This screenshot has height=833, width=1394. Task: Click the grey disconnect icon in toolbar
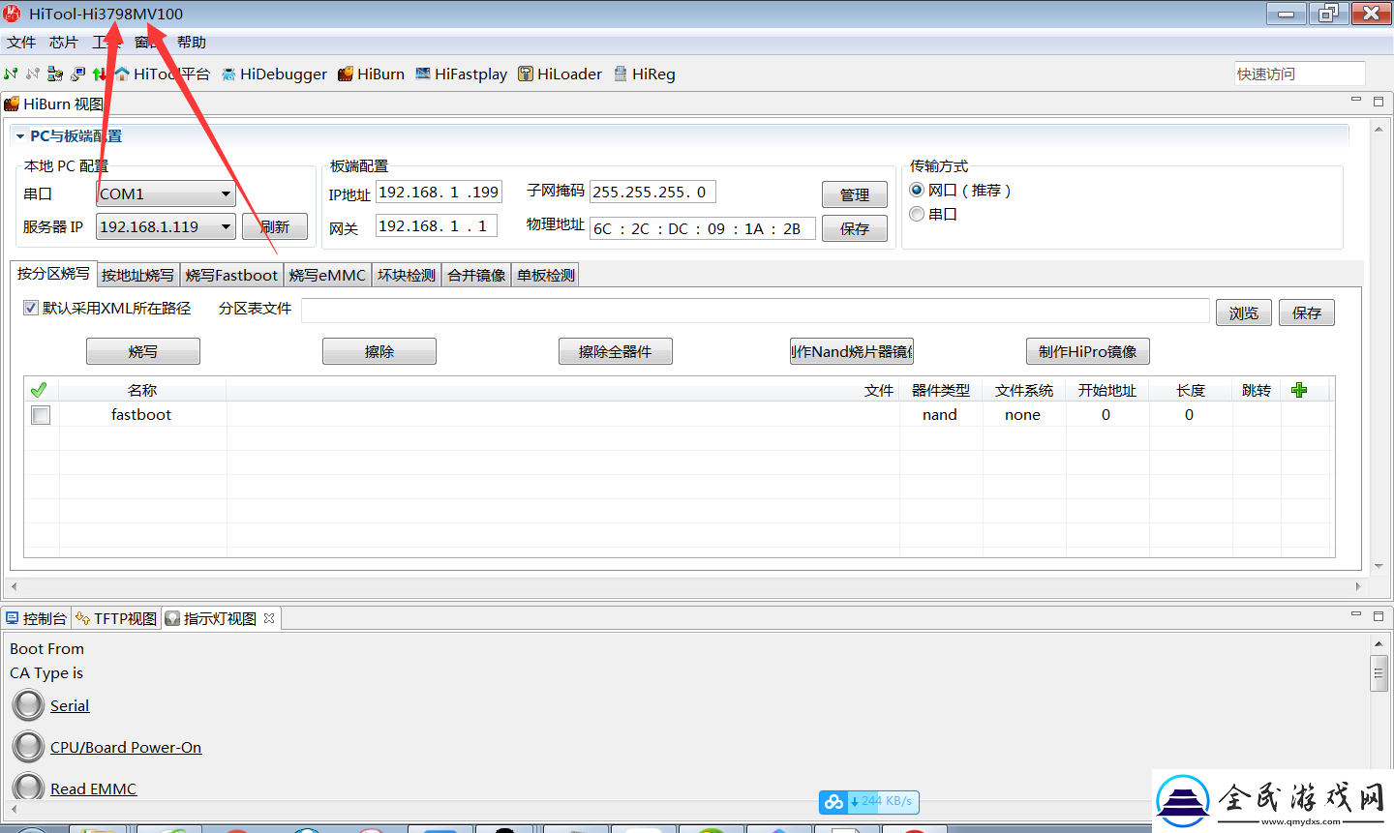coord(33,74)
